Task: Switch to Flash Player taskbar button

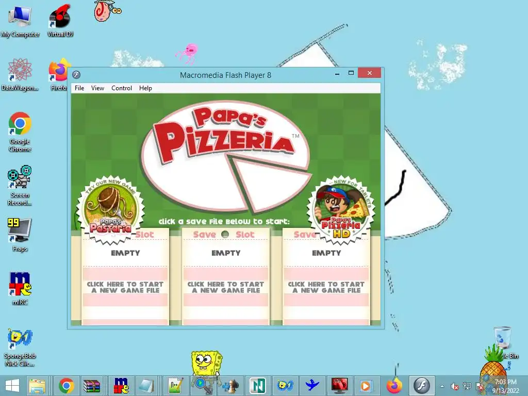Action: click(x=422, y=386)
